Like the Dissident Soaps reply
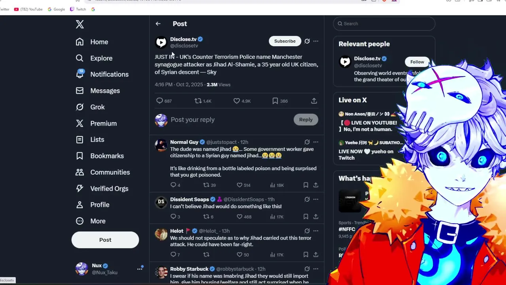 click(239, 217)
